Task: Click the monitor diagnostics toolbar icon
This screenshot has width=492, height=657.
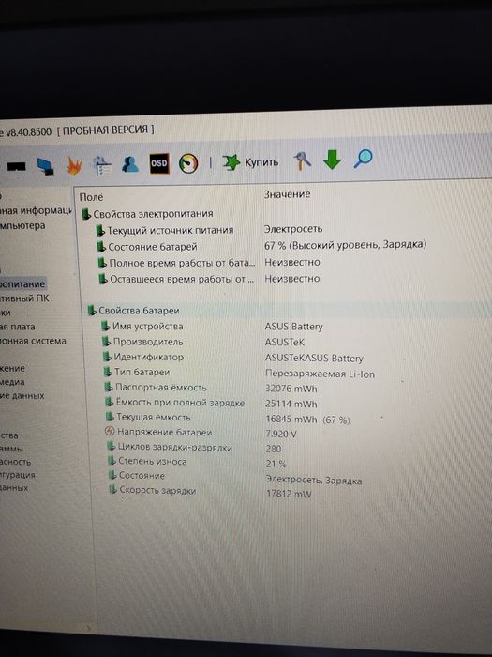Action: pos(46,166)
